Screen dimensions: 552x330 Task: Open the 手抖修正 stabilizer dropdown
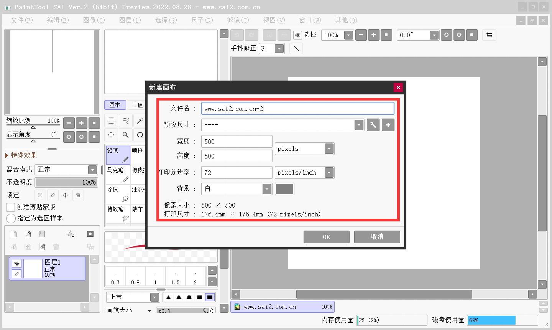pyautogui.click(x=279, y=48)
